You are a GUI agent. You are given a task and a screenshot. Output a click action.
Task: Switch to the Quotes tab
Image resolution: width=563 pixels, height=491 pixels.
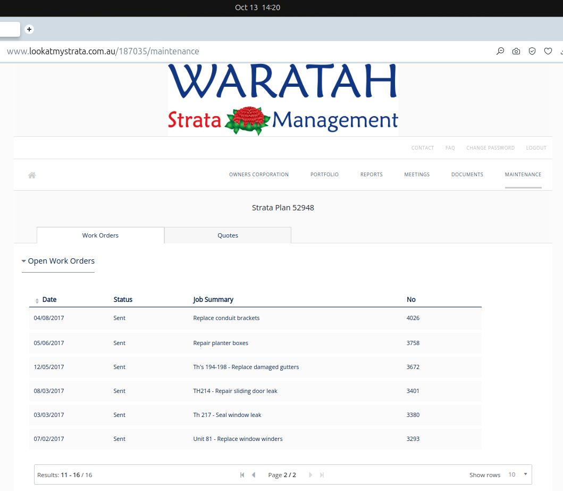point(228,235)
